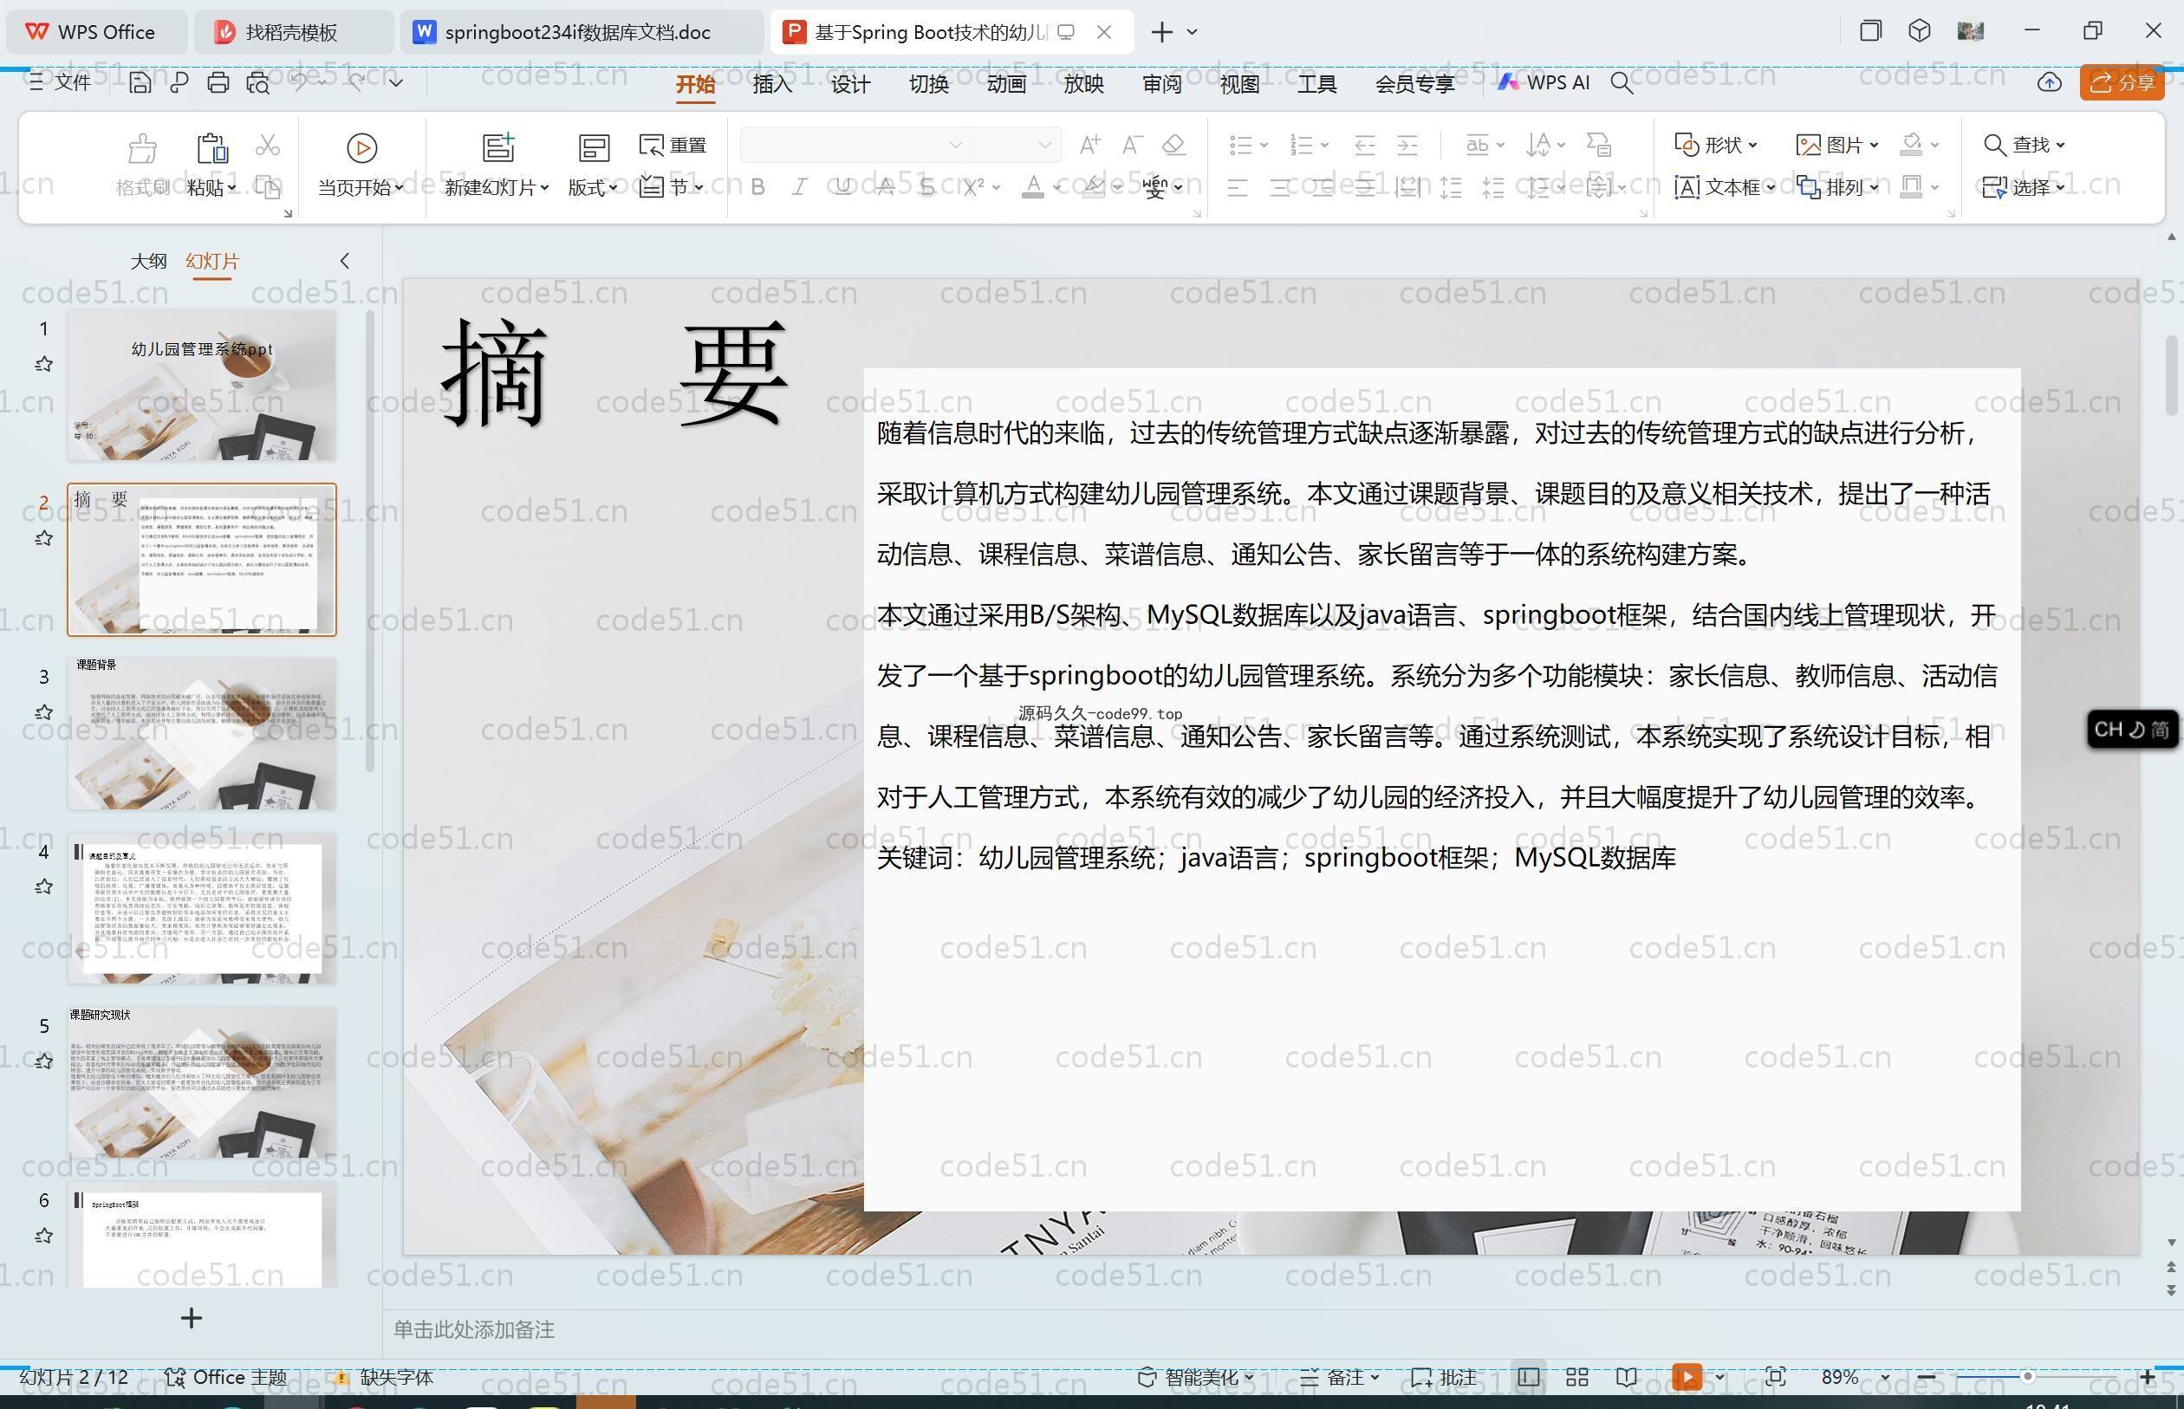Open the File (文件) menu
This screenshot has width=2184, height=1409.
[x=61, y=82]
